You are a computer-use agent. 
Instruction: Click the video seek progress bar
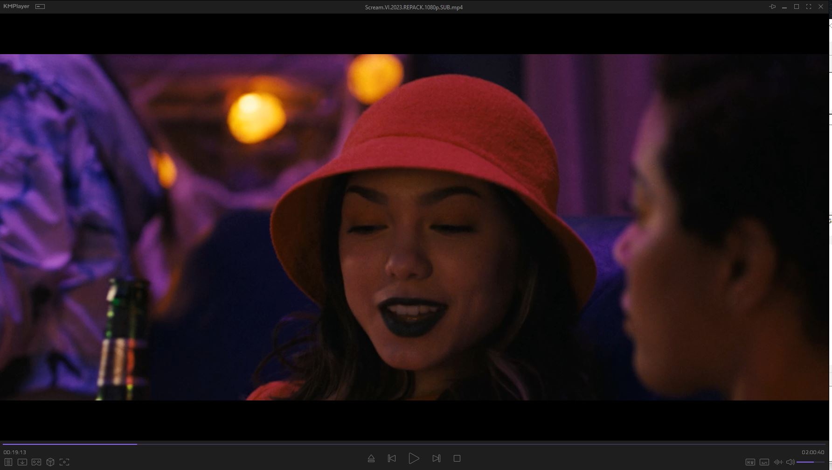point(415,444)
